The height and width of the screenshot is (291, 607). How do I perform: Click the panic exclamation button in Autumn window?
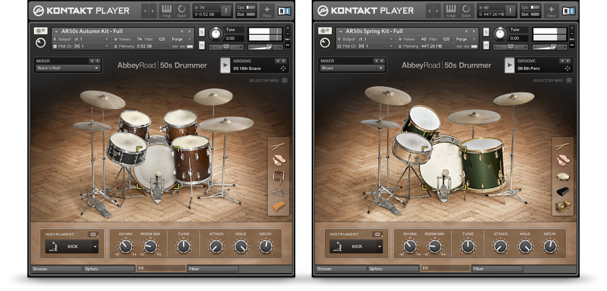(226, 10)
